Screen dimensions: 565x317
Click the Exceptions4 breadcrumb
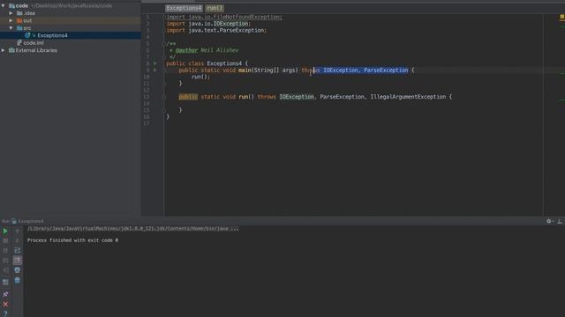184,8
